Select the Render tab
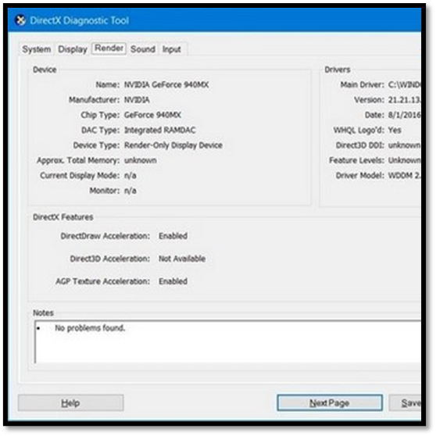Viewport: 436px width, 436px height. point(109,48)
